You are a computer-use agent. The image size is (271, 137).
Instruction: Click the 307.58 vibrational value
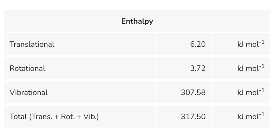tap(193, 92)
